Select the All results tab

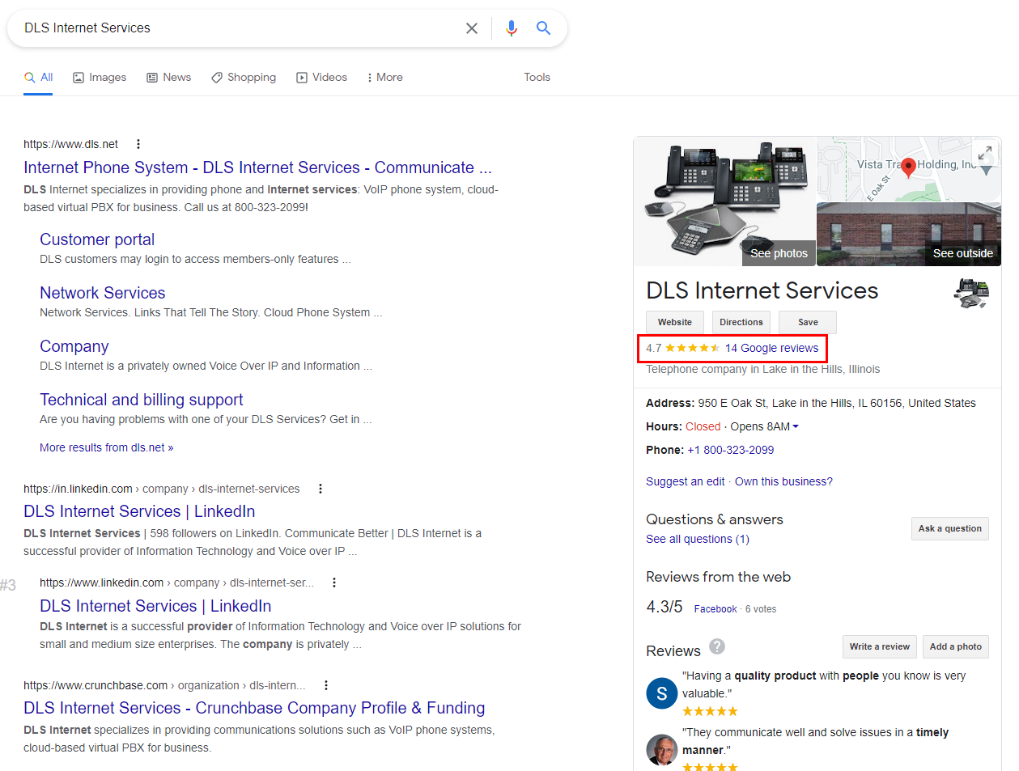tap(38, 78)
